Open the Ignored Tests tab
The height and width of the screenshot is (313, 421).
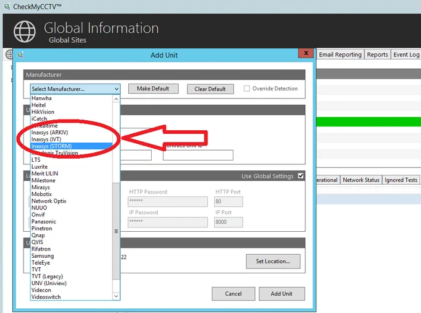[401, 180]
